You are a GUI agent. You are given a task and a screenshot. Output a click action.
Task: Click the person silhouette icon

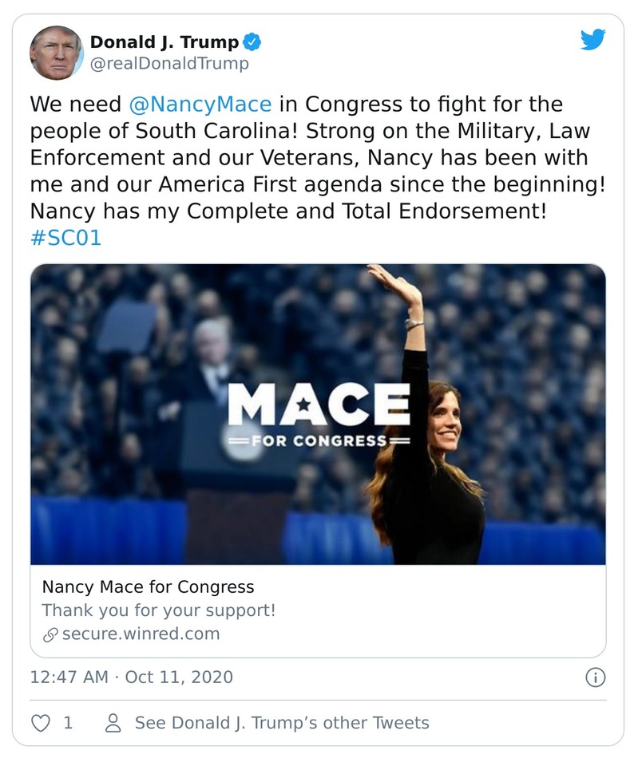(x=113, y=723)
